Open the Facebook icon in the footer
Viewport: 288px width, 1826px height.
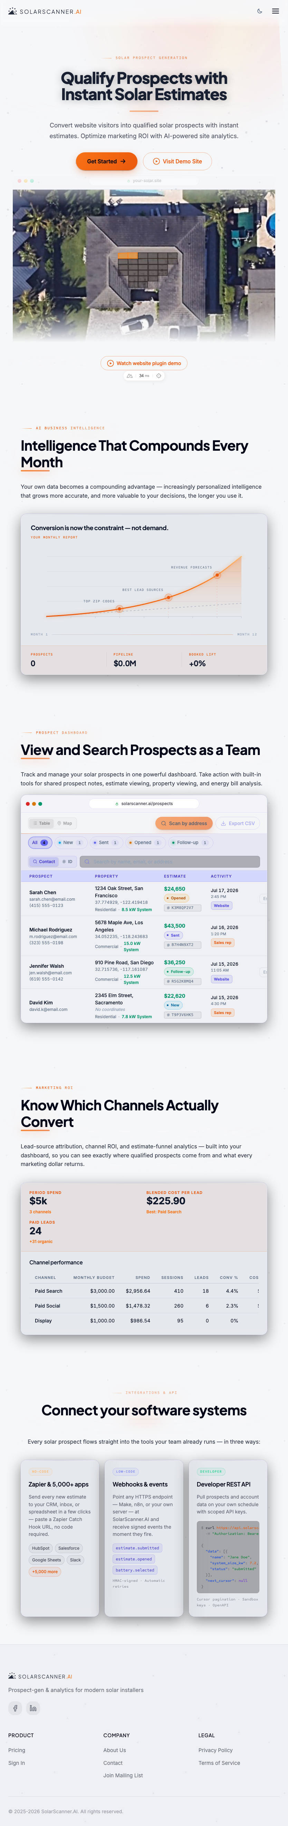pos(15,1708)
